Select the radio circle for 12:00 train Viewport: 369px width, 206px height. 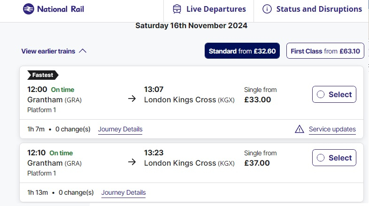tap(321, 94)
